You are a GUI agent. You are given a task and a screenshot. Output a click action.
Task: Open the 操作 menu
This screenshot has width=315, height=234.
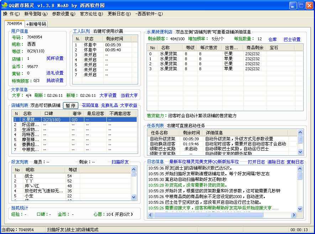[11, 14]
